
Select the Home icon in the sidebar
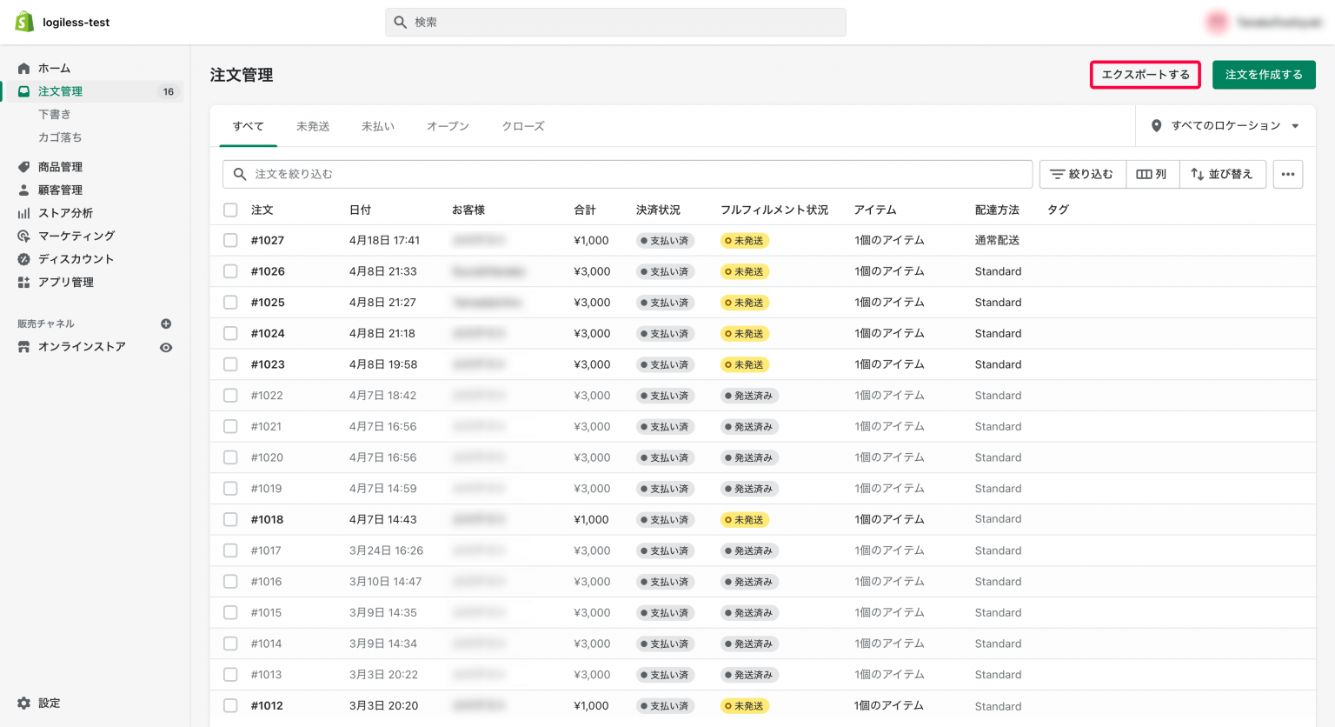23,68
